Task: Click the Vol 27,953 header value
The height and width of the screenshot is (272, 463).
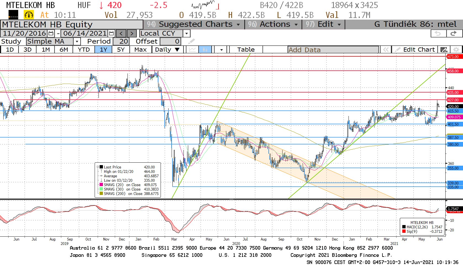Action: tap(129, 15)
